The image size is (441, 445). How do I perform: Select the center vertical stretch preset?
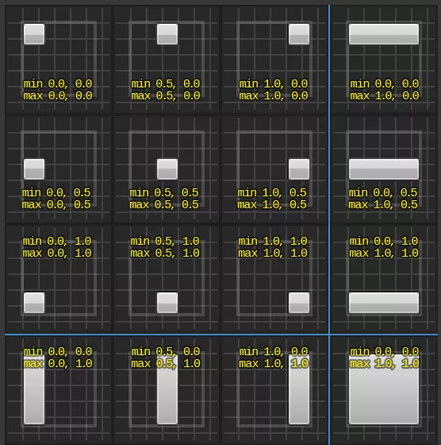coord(167,390)
